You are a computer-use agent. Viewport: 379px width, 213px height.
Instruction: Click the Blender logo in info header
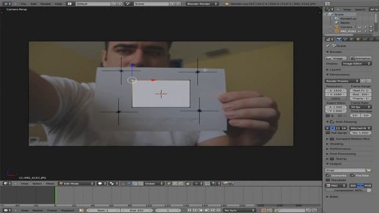[227, 4]
